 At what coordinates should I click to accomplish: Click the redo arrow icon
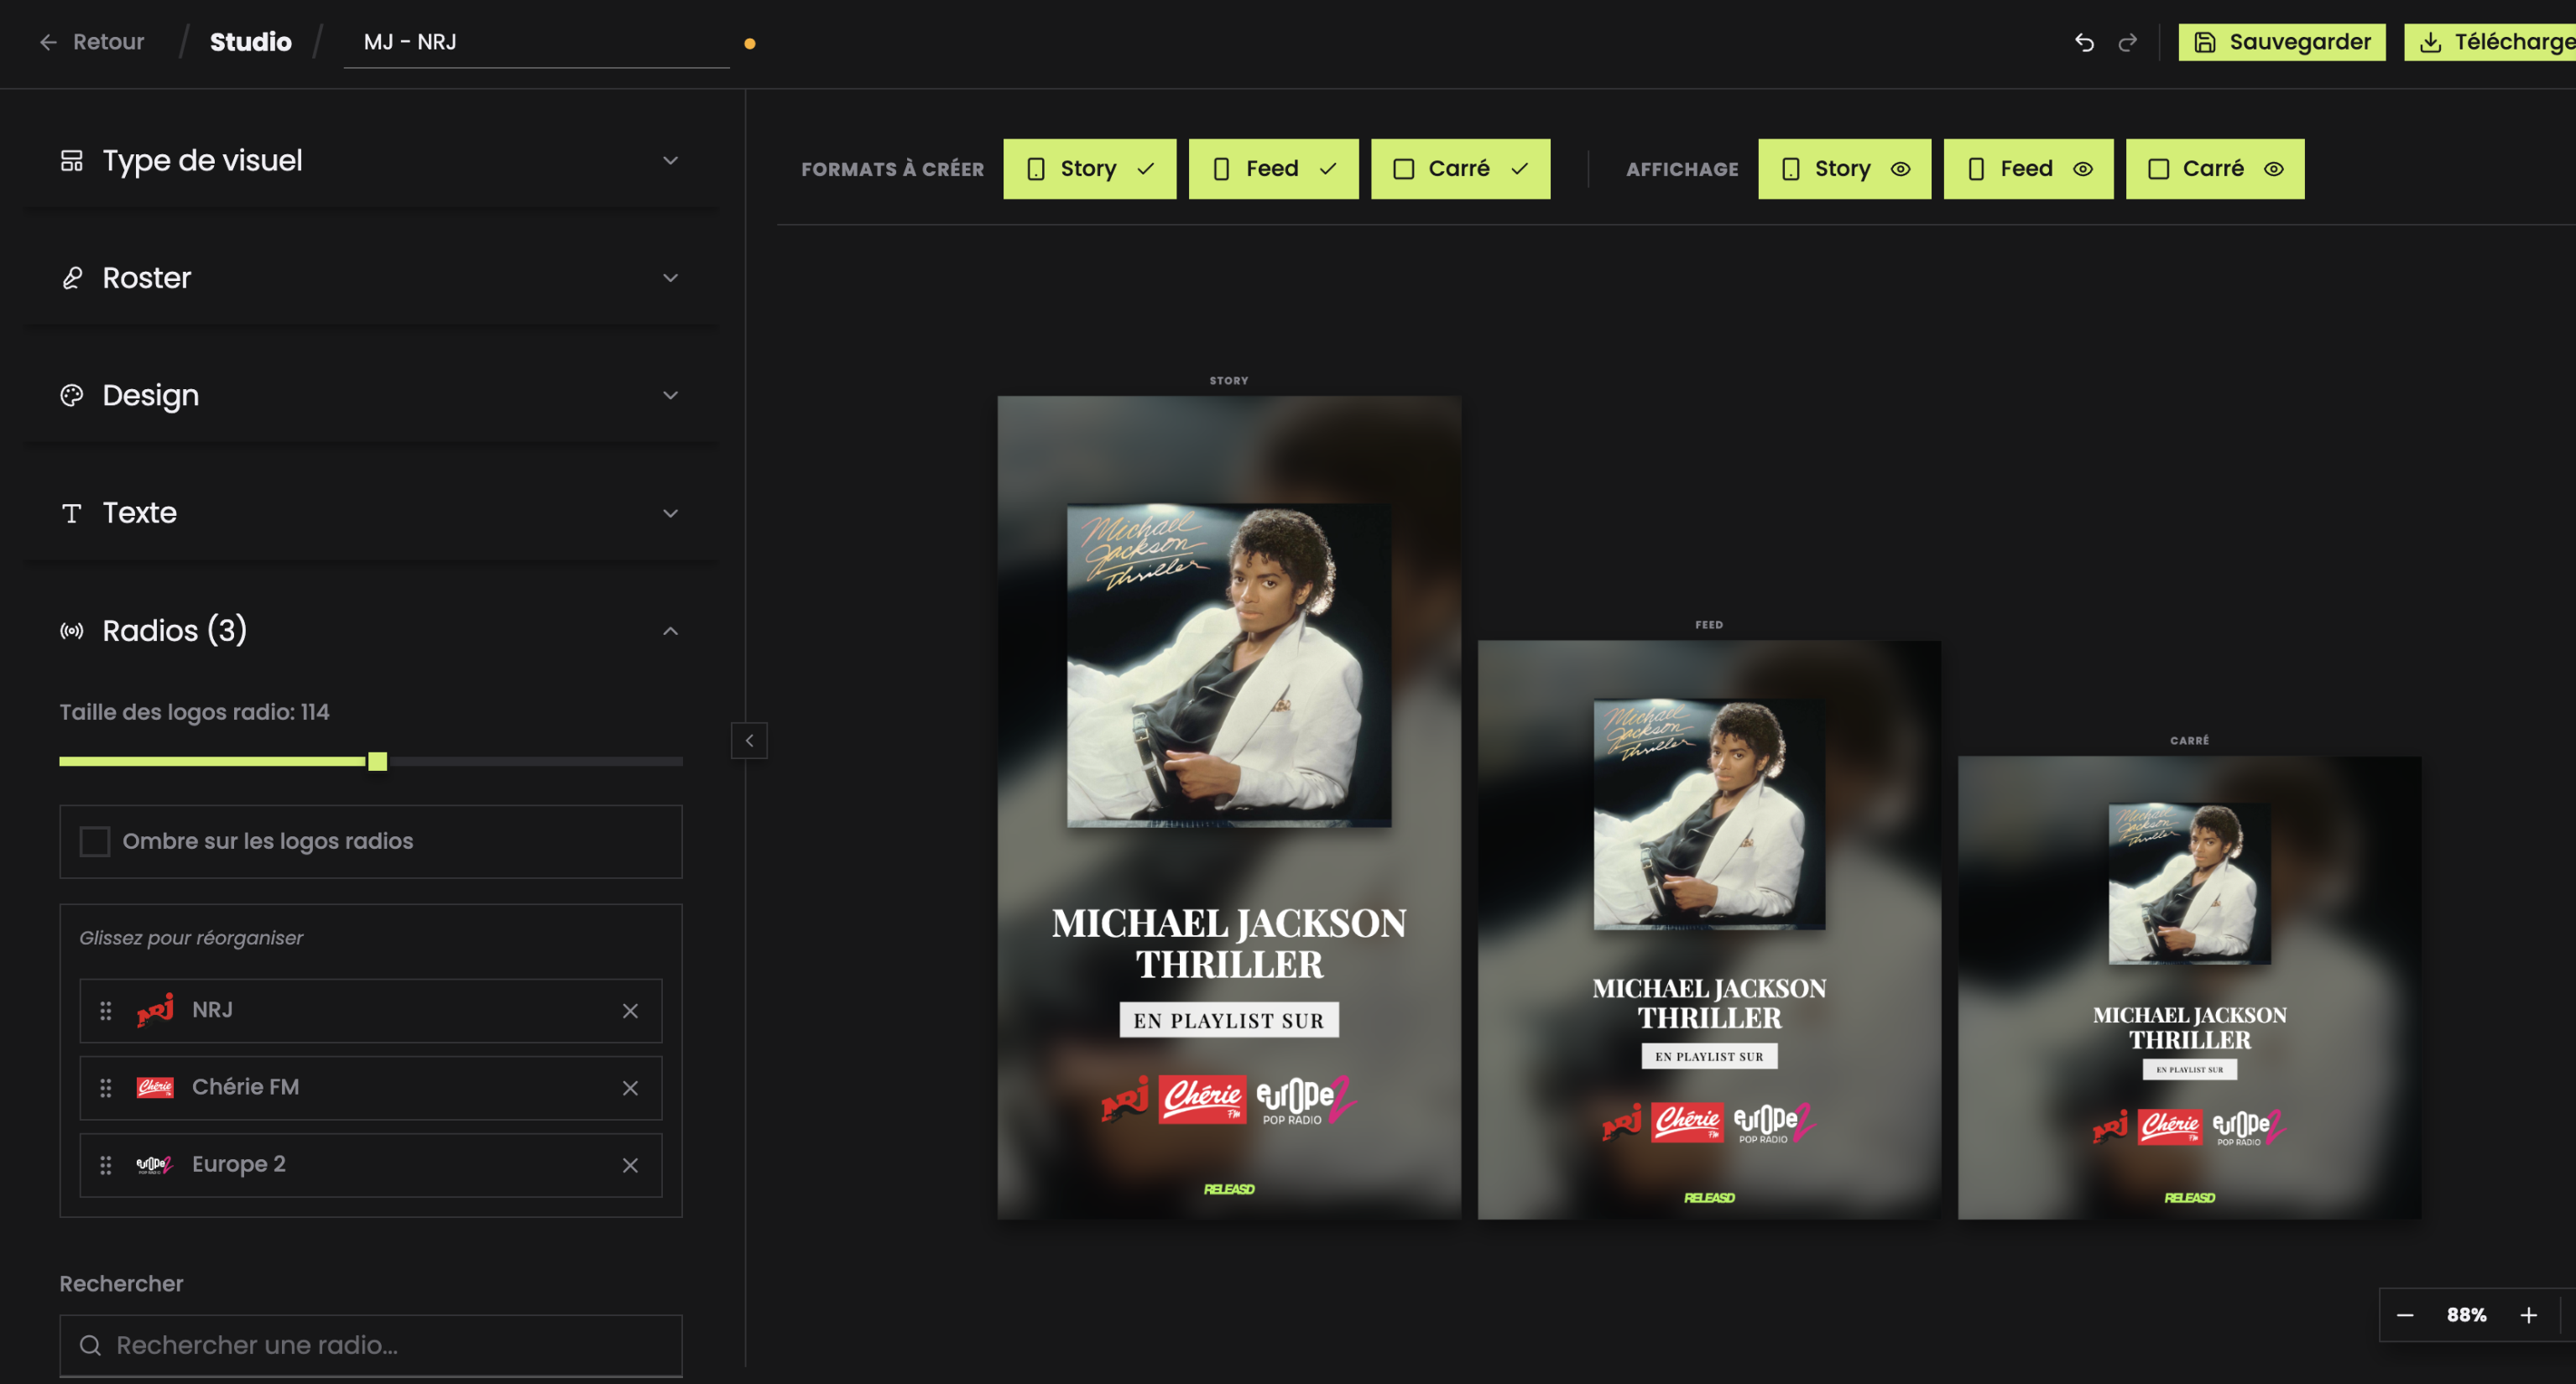[2128, 42]
